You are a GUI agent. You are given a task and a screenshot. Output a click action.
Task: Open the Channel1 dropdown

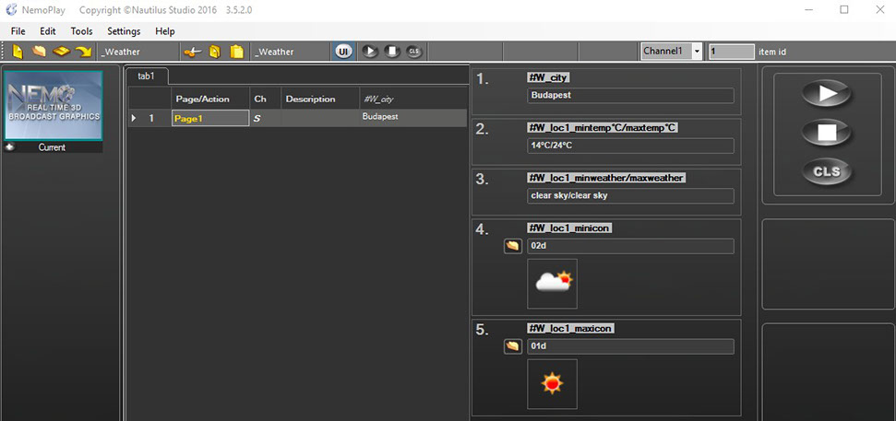[x=696, y=52]
